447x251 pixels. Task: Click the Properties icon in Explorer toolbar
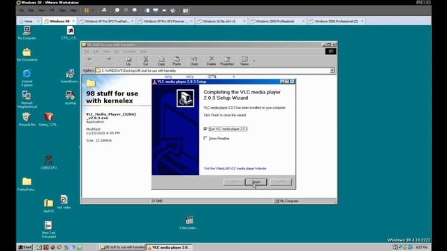click(227, 61)
